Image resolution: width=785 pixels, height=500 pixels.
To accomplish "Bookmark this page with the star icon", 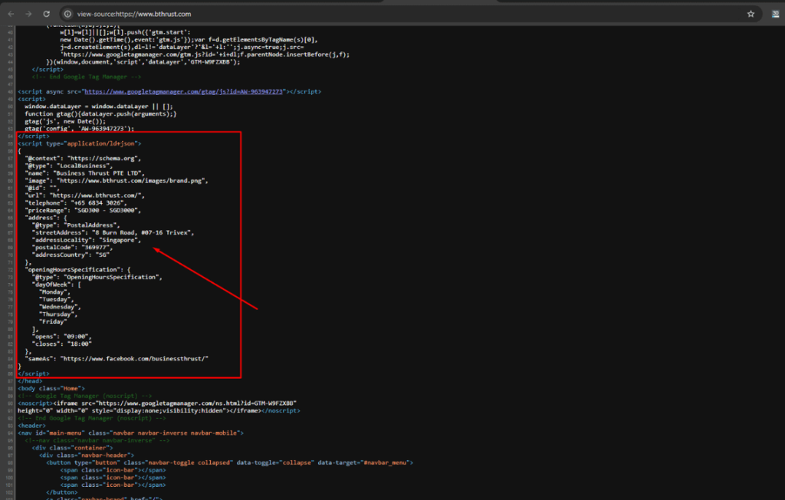I will (x=751, y=14).
